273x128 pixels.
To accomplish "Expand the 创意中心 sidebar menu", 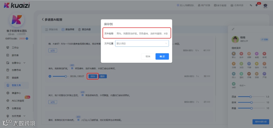I will click(x=16, y=63).
